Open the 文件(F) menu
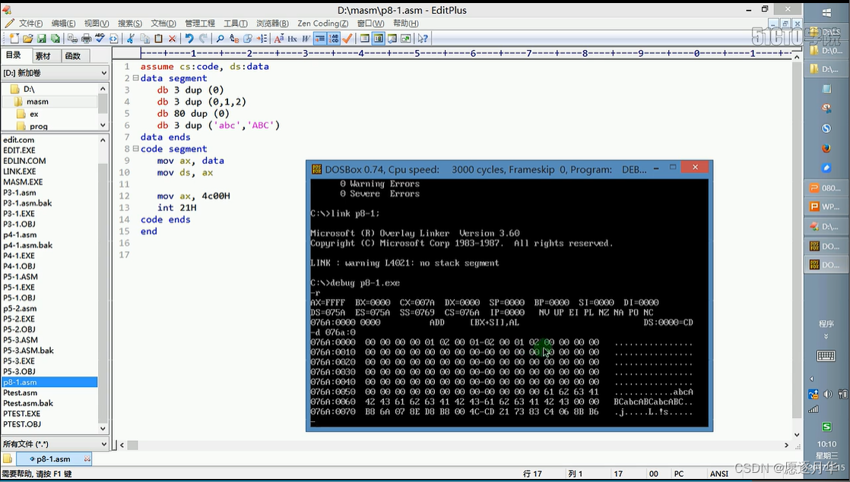 [30, 24]
